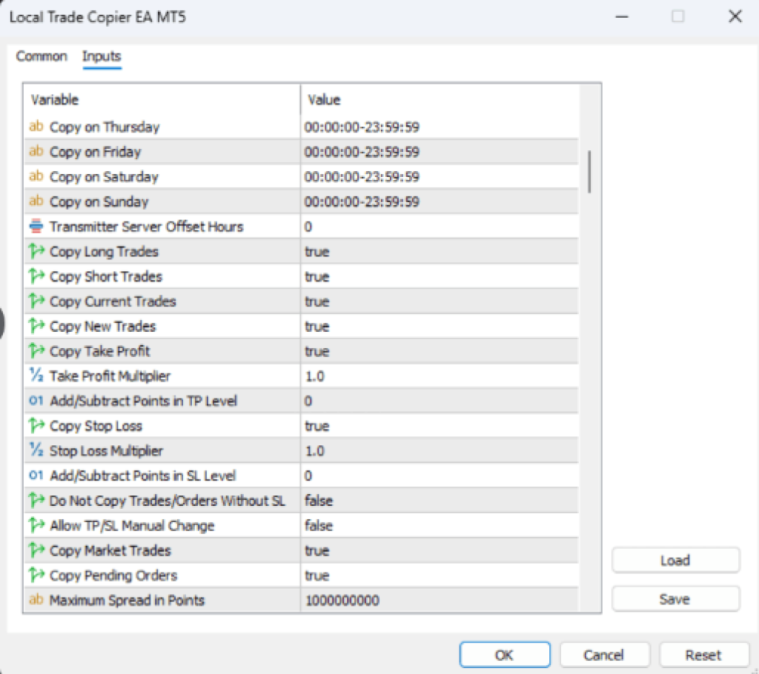Confirm settings with the OK button
Screen dimensions: 759x674
click(504, 655)
